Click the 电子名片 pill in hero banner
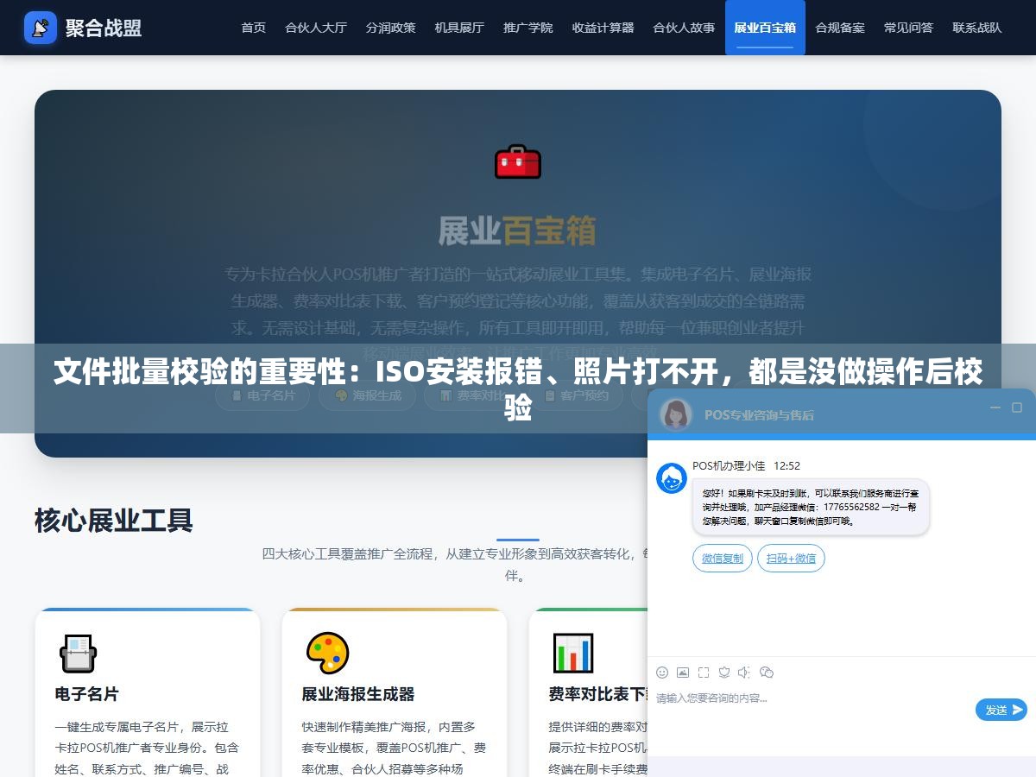 tap(262, 395)
